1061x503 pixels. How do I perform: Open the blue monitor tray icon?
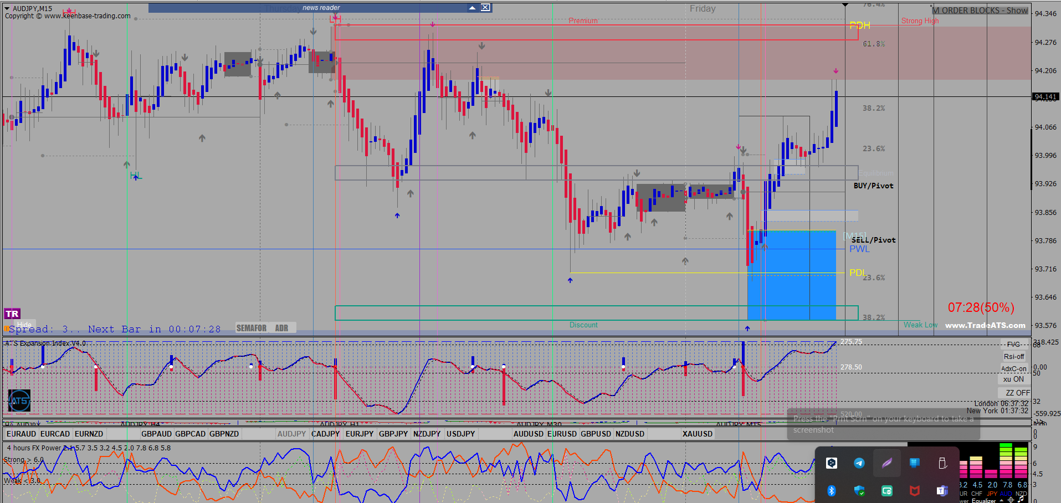point(915,463)
